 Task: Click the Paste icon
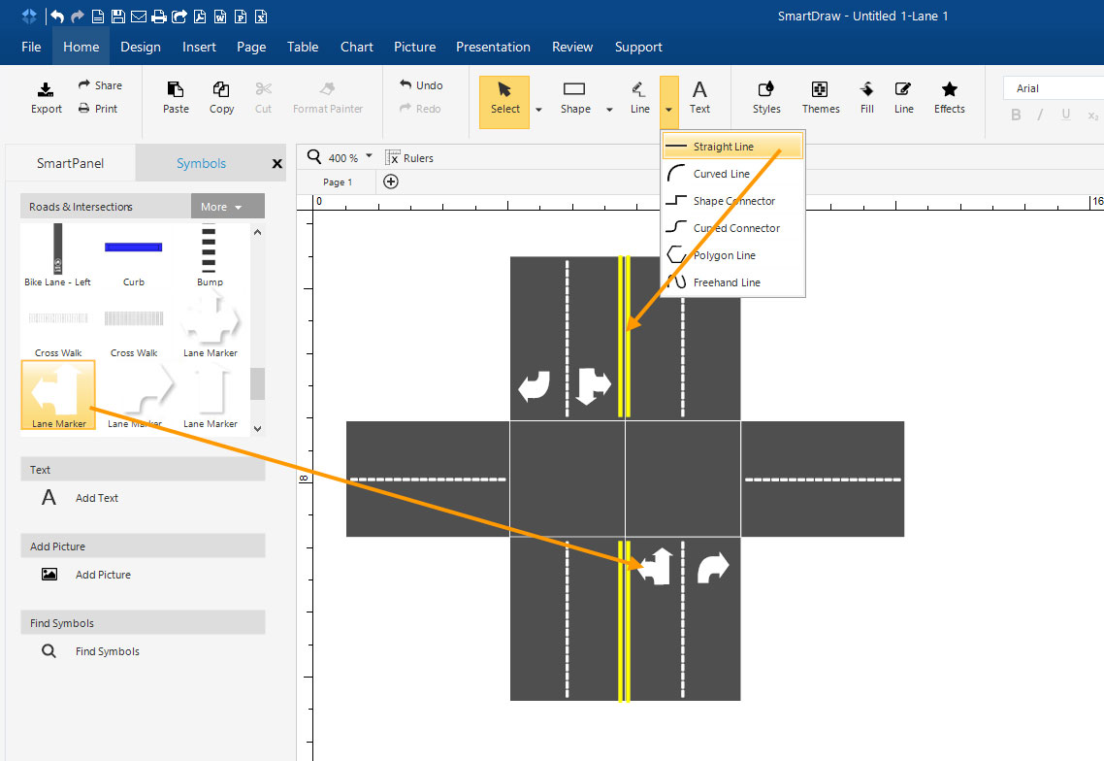(x=176, y=90)
